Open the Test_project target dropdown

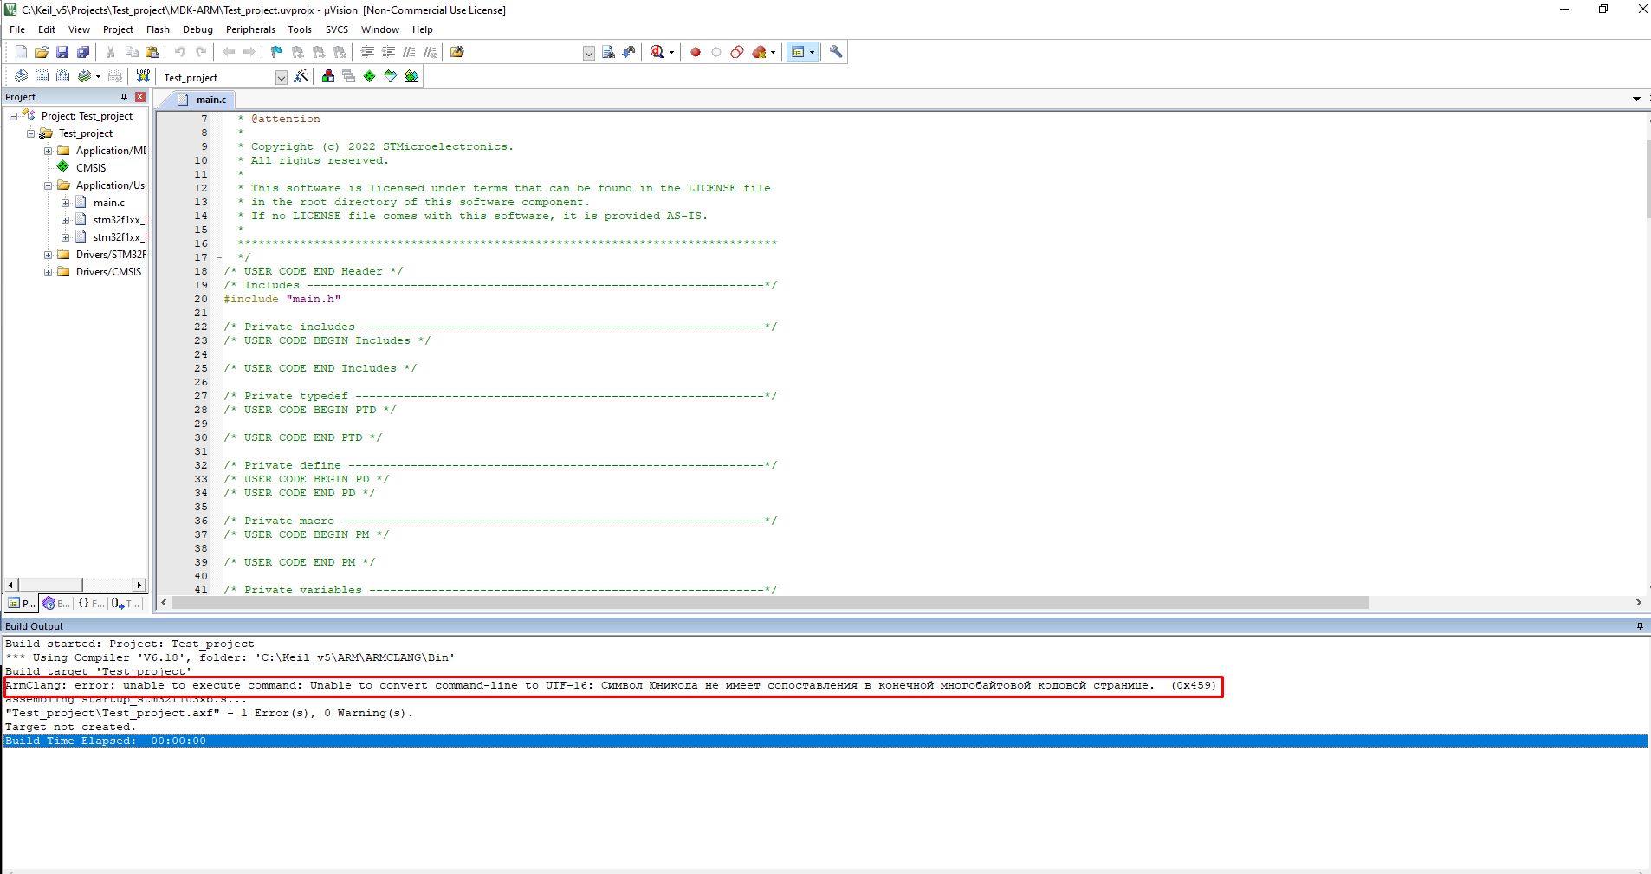click(282, 77)
